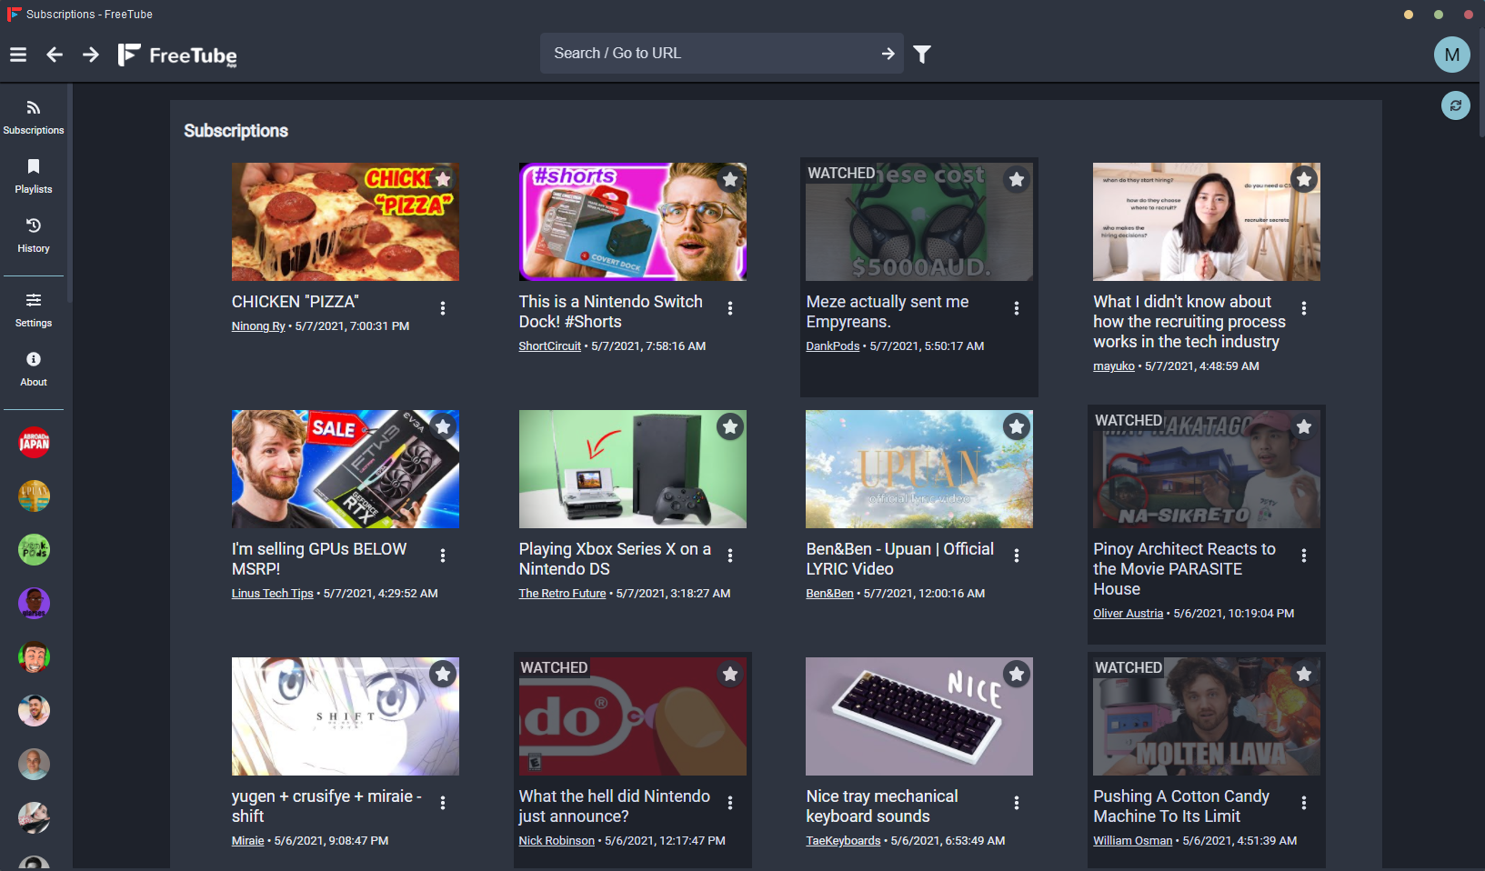Click the FreeTube logo
This screenshot has width=1485, height=871.
pyautogui.click(x=177, y=55)
